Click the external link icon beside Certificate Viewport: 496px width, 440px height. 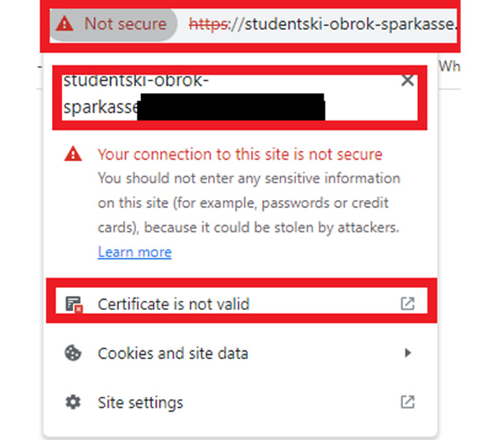pyautogui.click(x=407, y=303)
